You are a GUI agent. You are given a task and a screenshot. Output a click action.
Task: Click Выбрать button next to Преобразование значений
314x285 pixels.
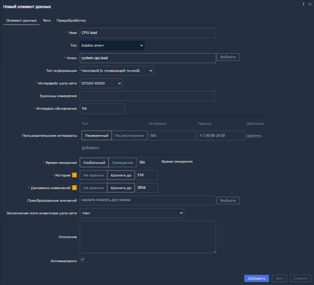tap(228, 201)
